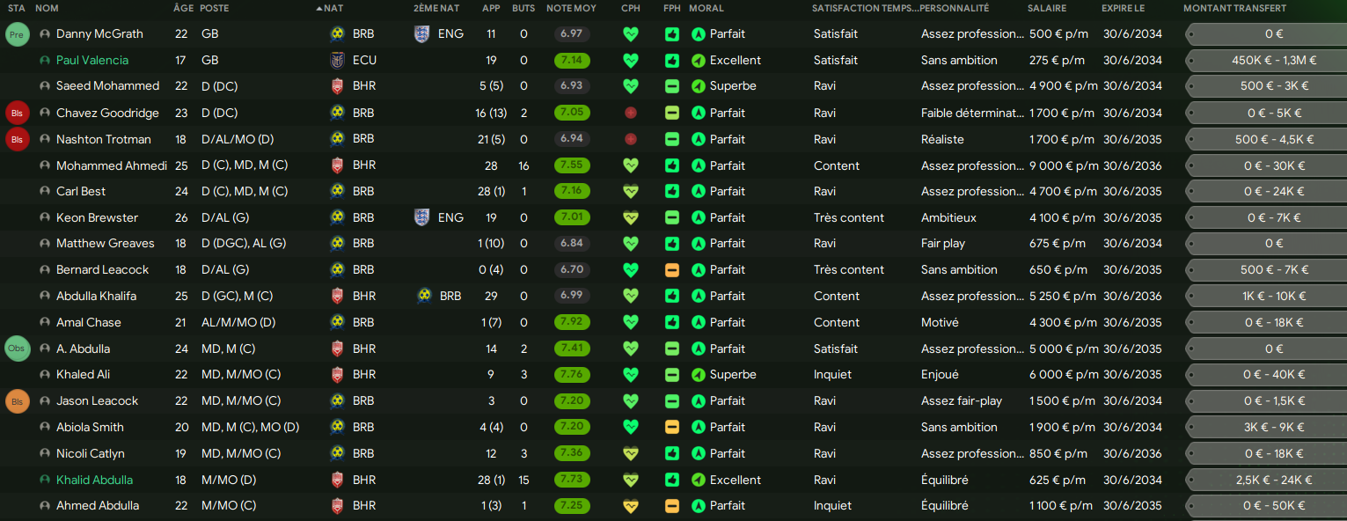The image size is (1347, 521).
Task: Click Ahmed Abdulla's yellow heart condition icon
Action: point(630,506)
